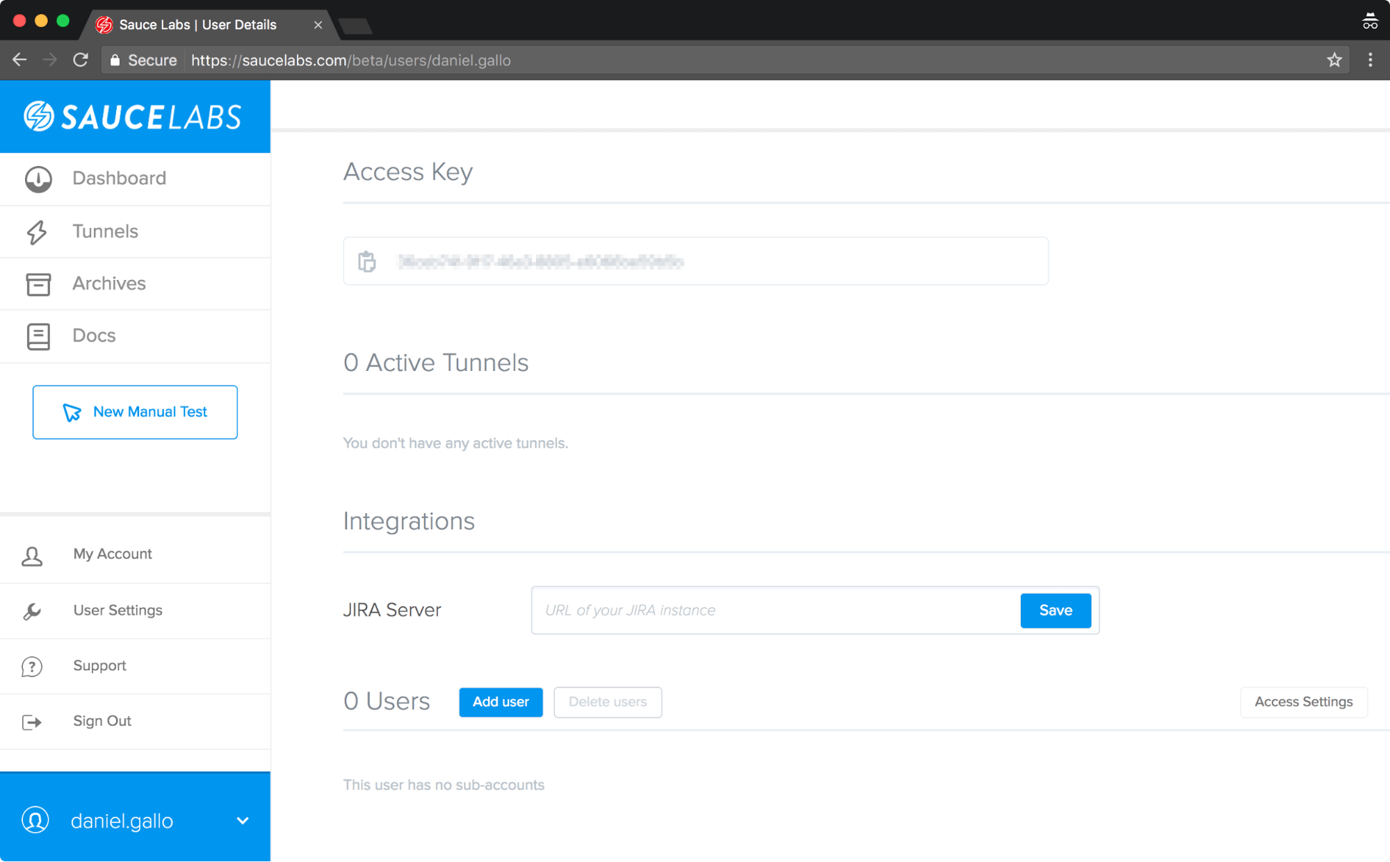Click 'You don't have any active tunnels' text
This screenshot has height=862, width=1390.
click(455, 443)
